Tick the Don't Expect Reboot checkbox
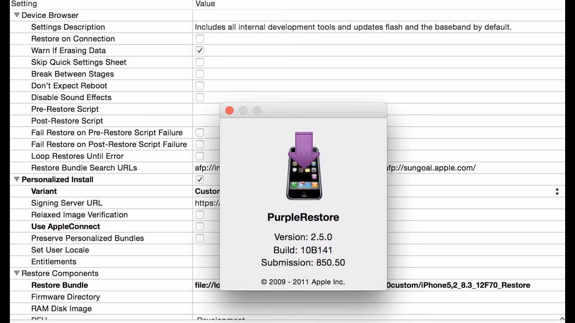Image resolution: width=575 pixels, height=323 pixels. (x=200, y=86)
